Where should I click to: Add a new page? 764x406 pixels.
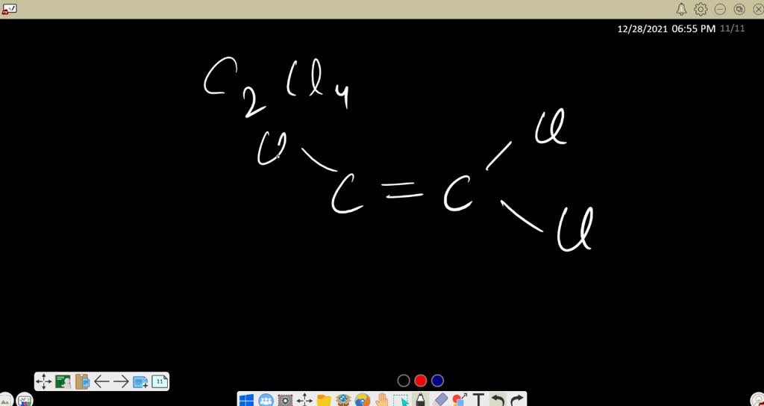(x=140, y=381)
